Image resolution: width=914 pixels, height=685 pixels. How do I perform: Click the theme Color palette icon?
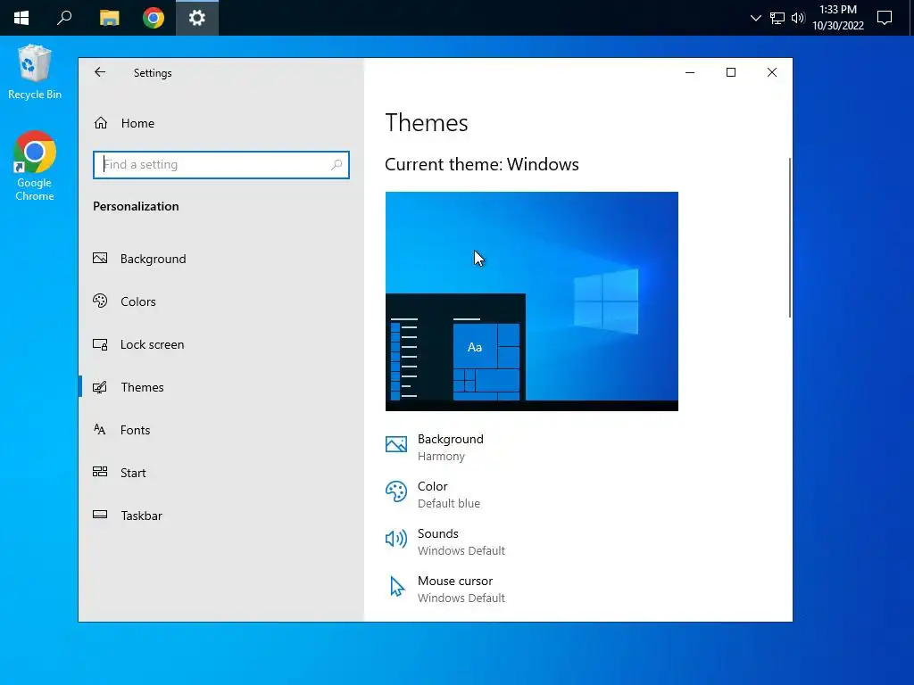coord(396,491)
